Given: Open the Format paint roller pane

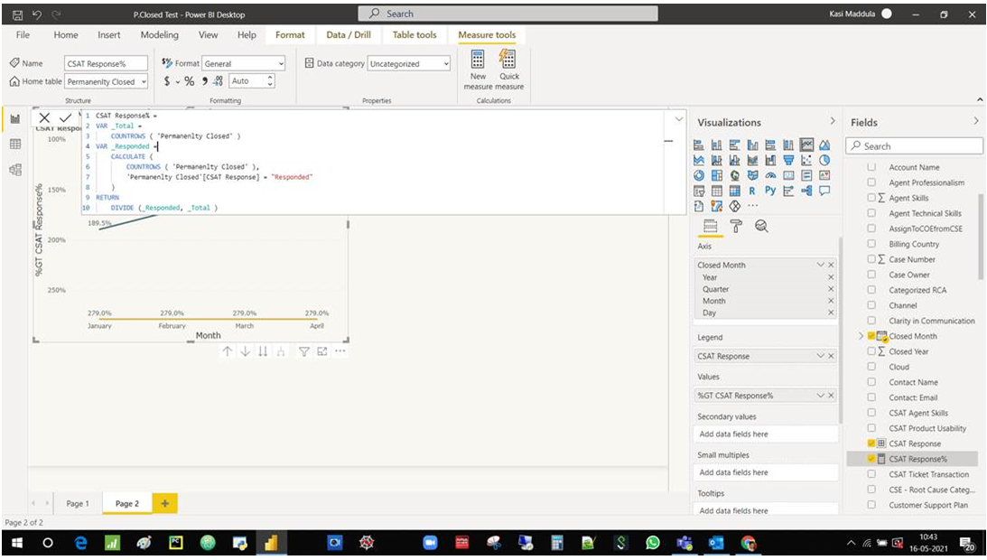Looking at the screenshot, I should [x=736, y=226].
